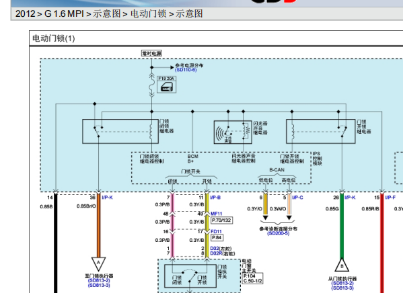
Task: Click the P.104 C.50-1/2 reference box
Action: [x=253, y=278]
